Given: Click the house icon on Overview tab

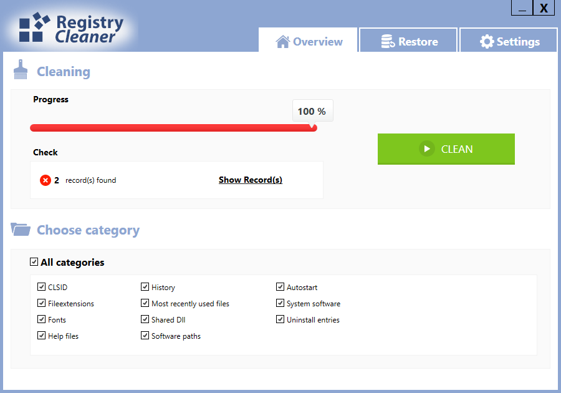Looking at the screenshot, I should tap(282, 42).
